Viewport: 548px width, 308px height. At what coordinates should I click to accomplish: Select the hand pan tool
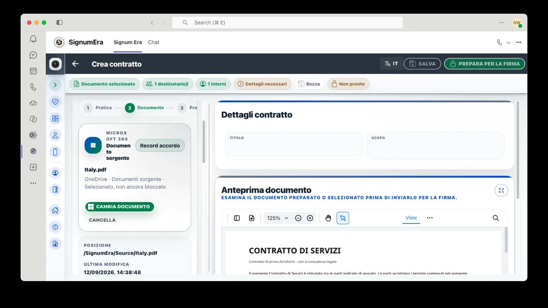click(x=328, y=218)
